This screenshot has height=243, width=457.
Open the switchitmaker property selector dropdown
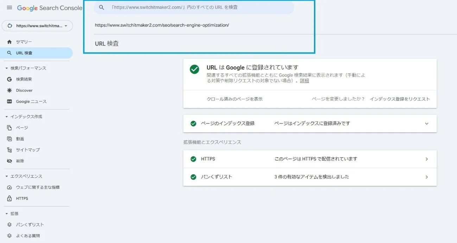pos(37,26)
